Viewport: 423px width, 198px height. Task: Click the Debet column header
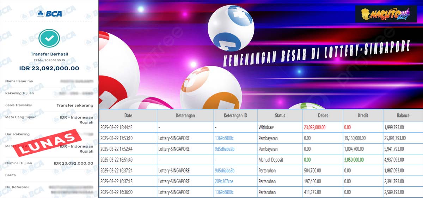pos(323,115)
